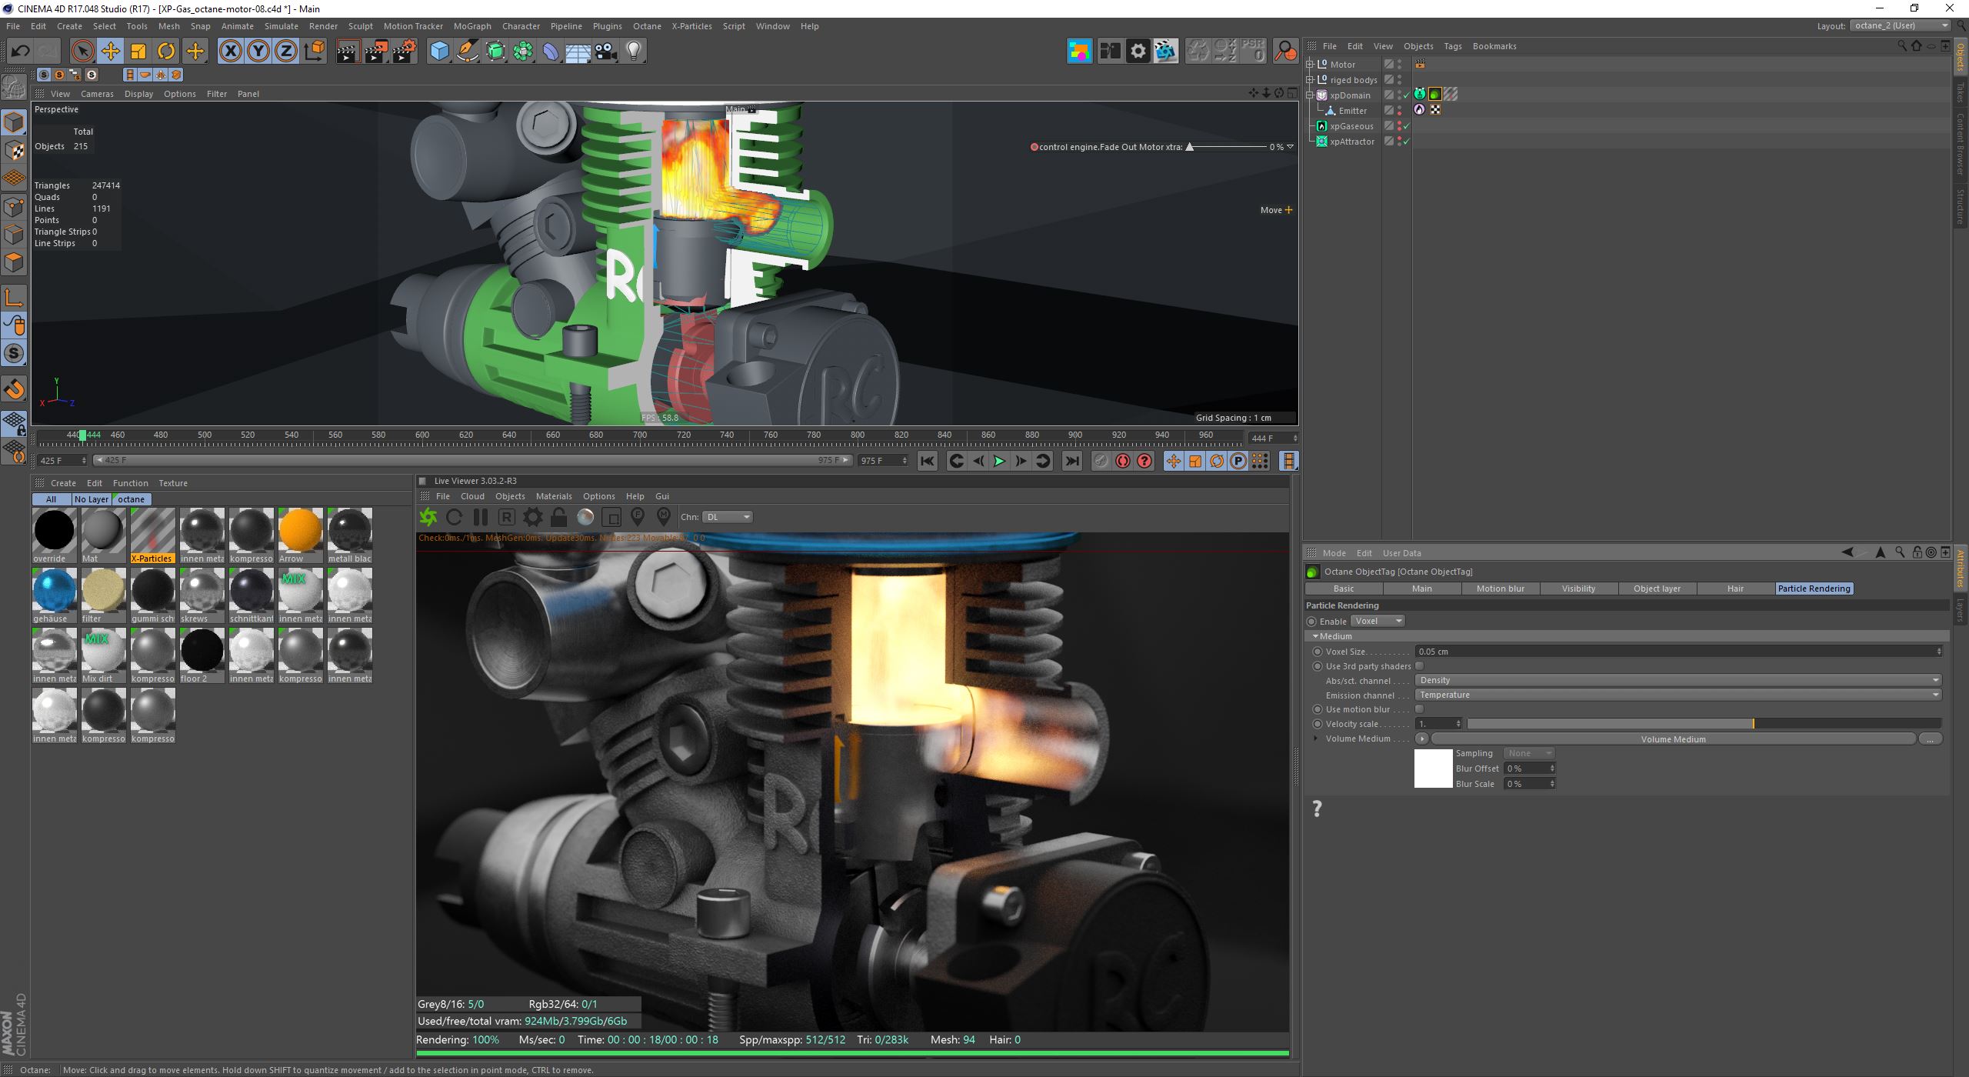1969x1077 pixels.
Task: Enable Use motion blur checkbox
Action: (1420, 709)
